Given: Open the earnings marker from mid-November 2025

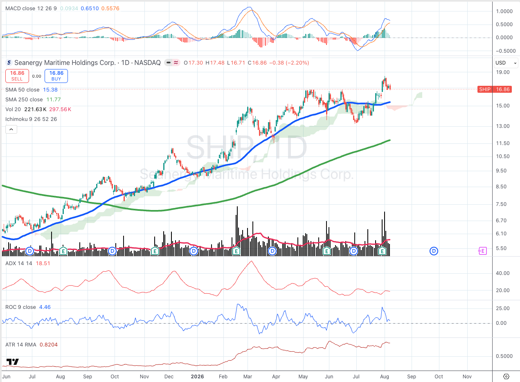Looking at the screenshot, I should pyautogui.click(x=155, y=250).
